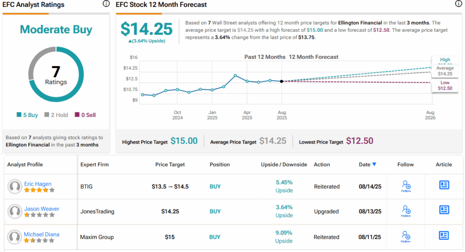This screenshot has height=252, width=465.
Task: Follow analyst Jason Weaver
Action: (x=406, y=211)
